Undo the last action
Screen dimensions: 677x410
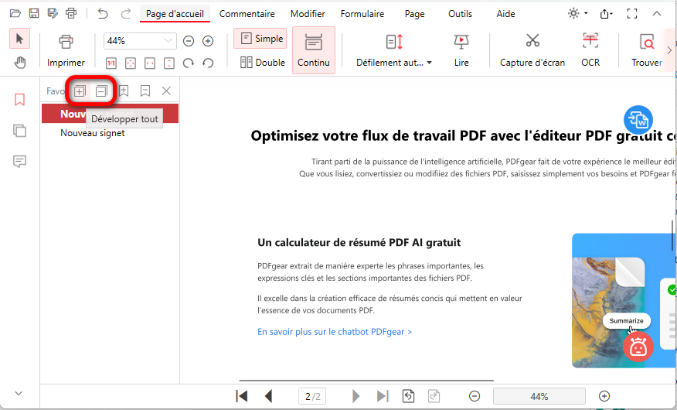click(x=102, y=13)
